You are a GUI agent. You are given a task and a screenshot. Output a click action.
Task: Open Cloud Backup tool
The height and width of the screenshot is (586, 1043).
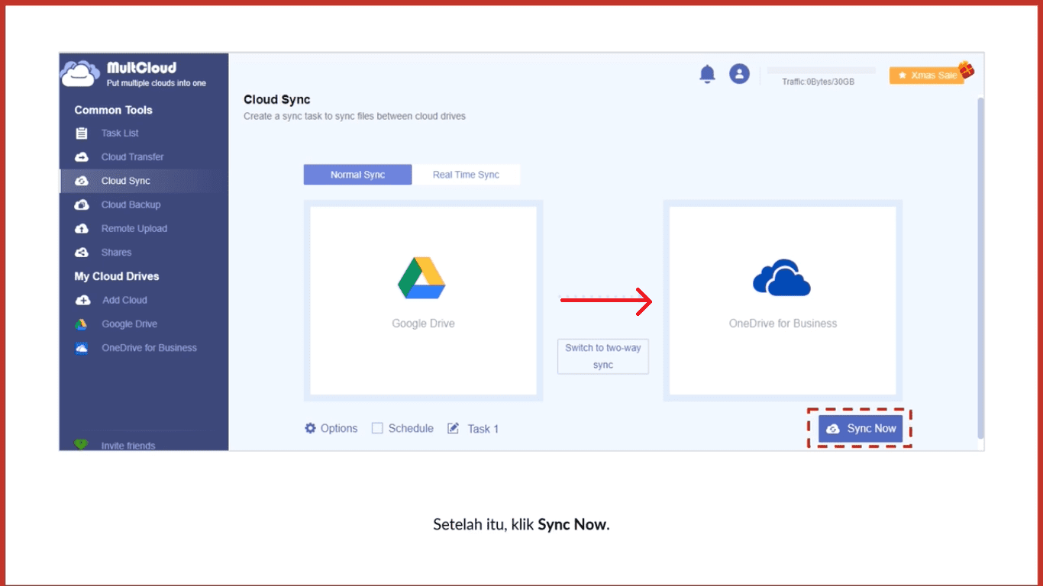131,204
